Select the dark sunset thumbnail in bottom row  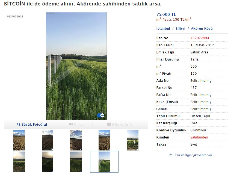(x=48, y=162)
